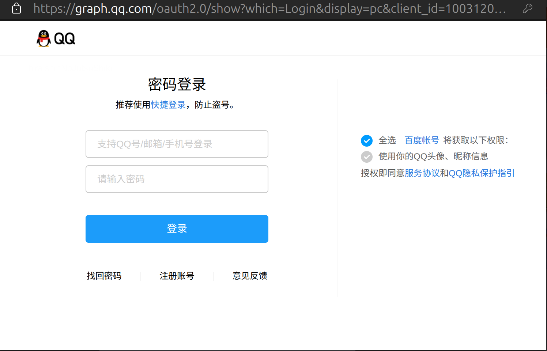Viewport: 547px width, 351px height.
Task: Toggle the 全选 select-all checkbox
Action: pos(367,140)
